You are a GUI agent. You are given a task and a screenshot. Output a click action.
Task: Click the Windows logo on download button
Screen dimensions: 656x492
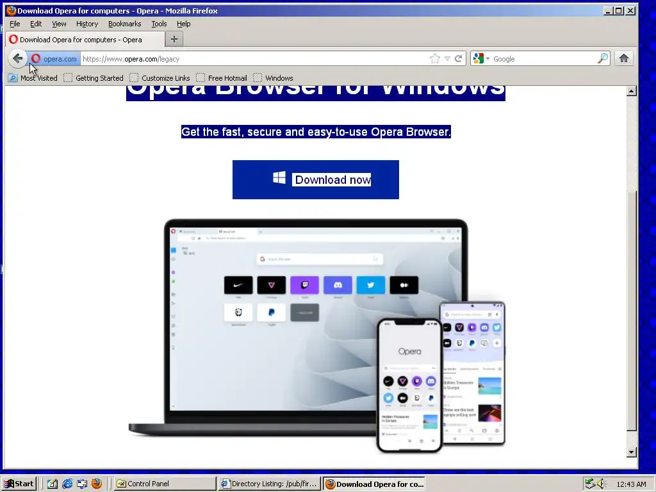pos(279,177)
